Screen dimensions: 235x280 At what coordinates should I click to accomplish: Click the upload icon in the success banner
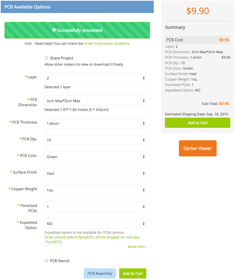(x=54, y=30)
